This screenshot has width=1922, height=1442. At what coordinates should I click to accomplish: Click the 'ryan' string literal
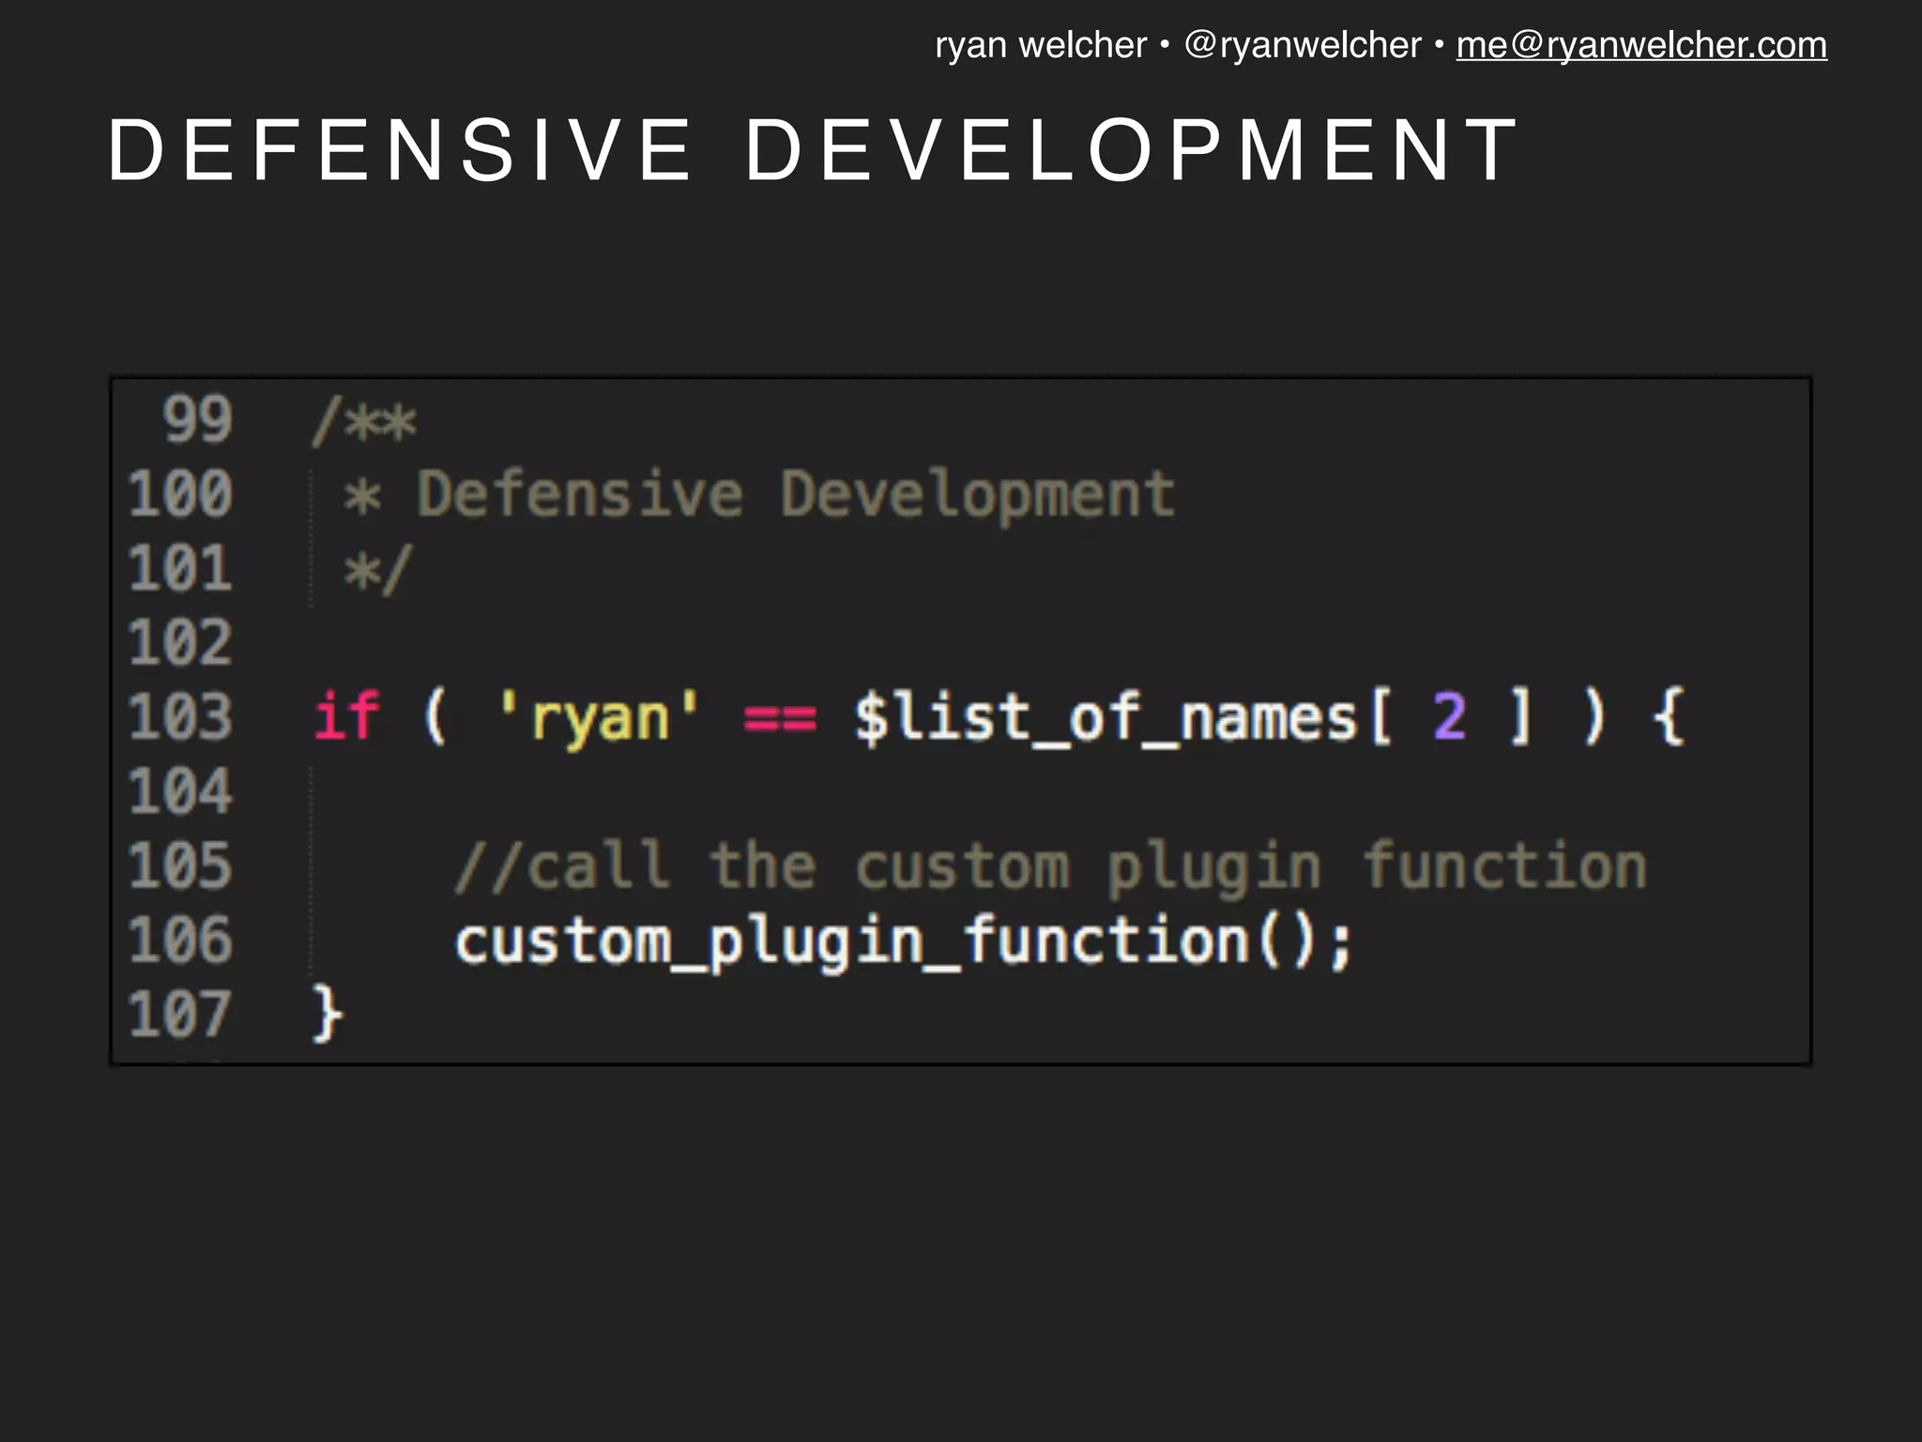(x=600, y=718)
